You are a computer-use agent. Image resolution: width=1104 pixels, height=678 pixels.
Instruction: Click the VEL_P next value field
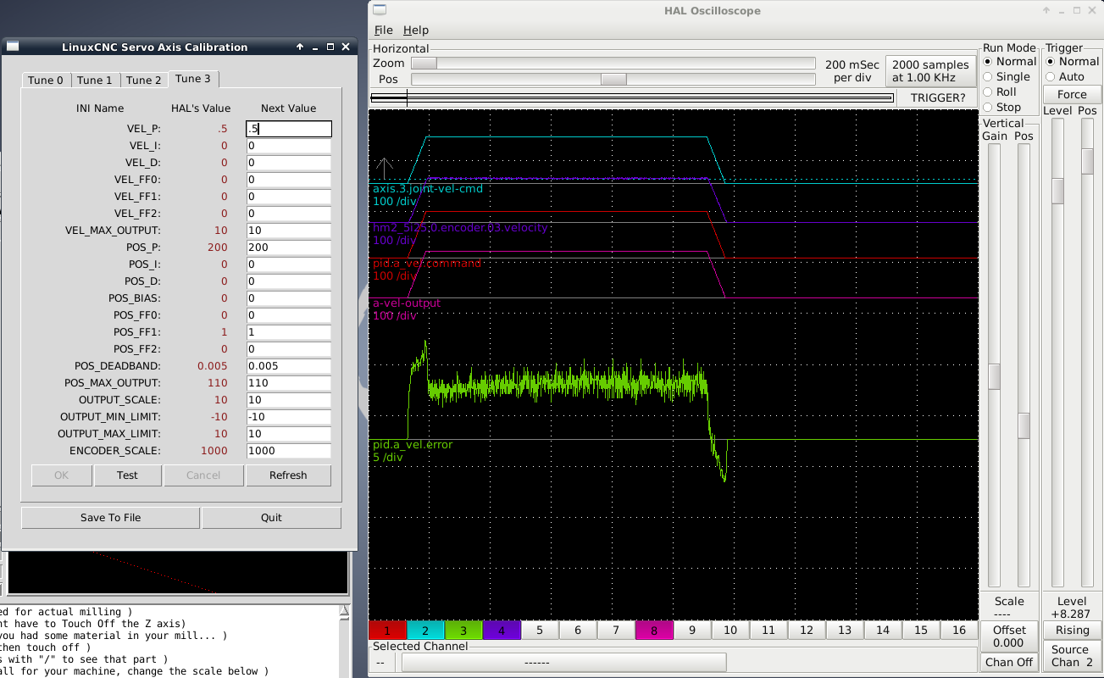click(288, 129)
